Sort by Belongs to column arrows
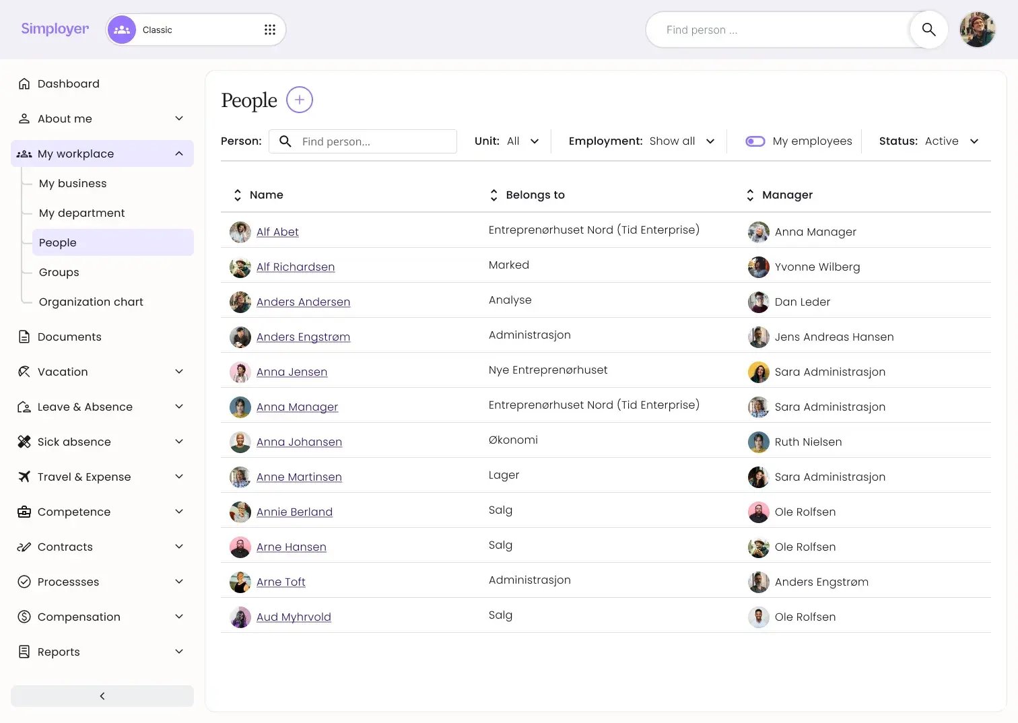This screenshot has width=1018, height=723. [494, 195]
